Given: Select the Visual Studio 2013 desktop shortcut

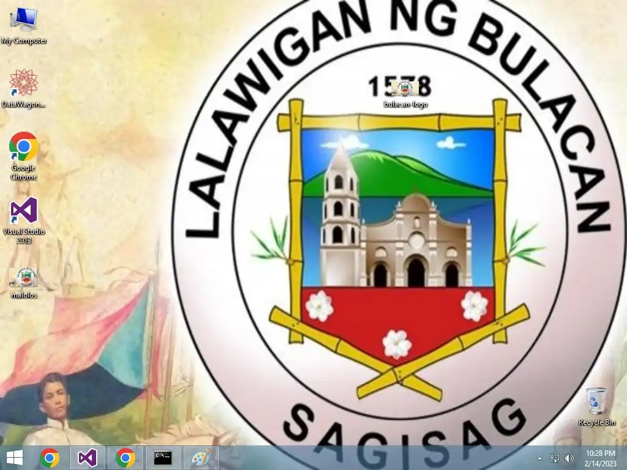Looking at the screenshot, I should pyautogui.click(x=24, y=220).
